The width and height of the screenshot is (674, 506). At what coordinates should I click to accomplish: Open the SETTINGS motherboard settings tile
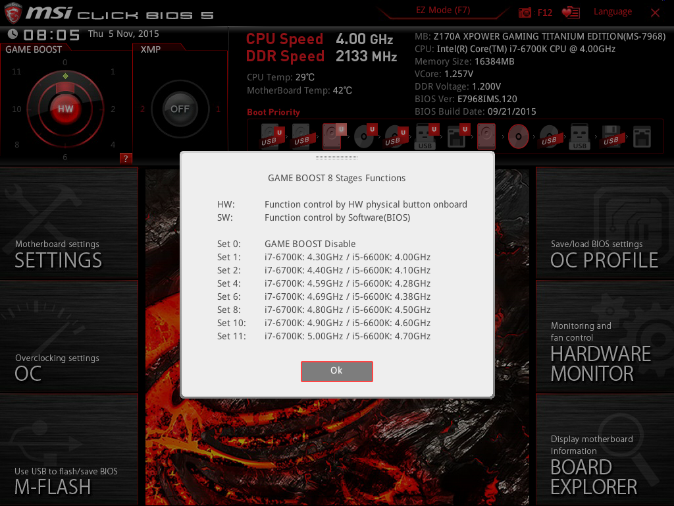point(68,223)
